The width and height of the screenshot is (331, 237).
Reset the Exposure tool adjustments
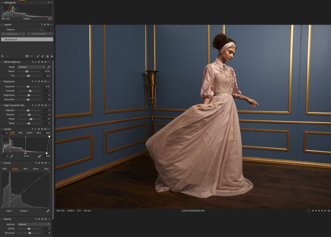[42, 81]
